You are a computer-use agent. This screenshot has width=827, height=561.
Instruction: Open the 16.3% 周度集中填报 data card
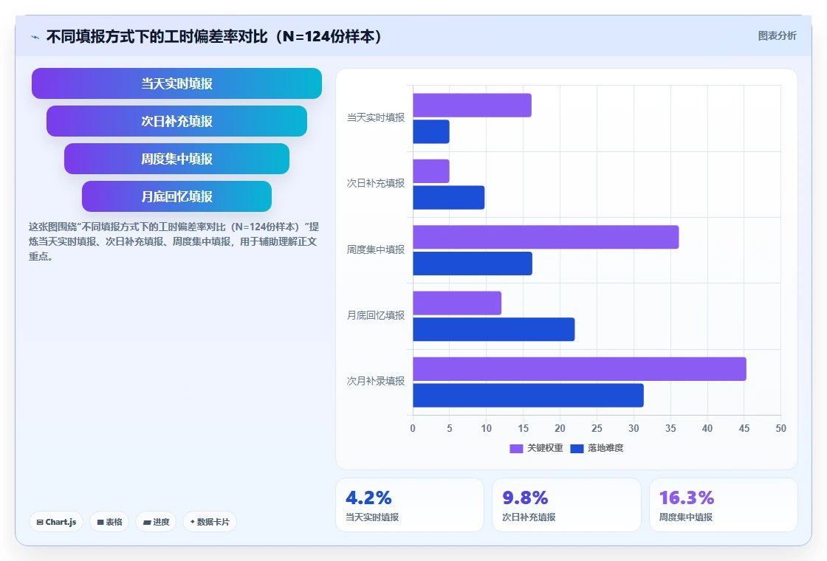tap(724, 505)
